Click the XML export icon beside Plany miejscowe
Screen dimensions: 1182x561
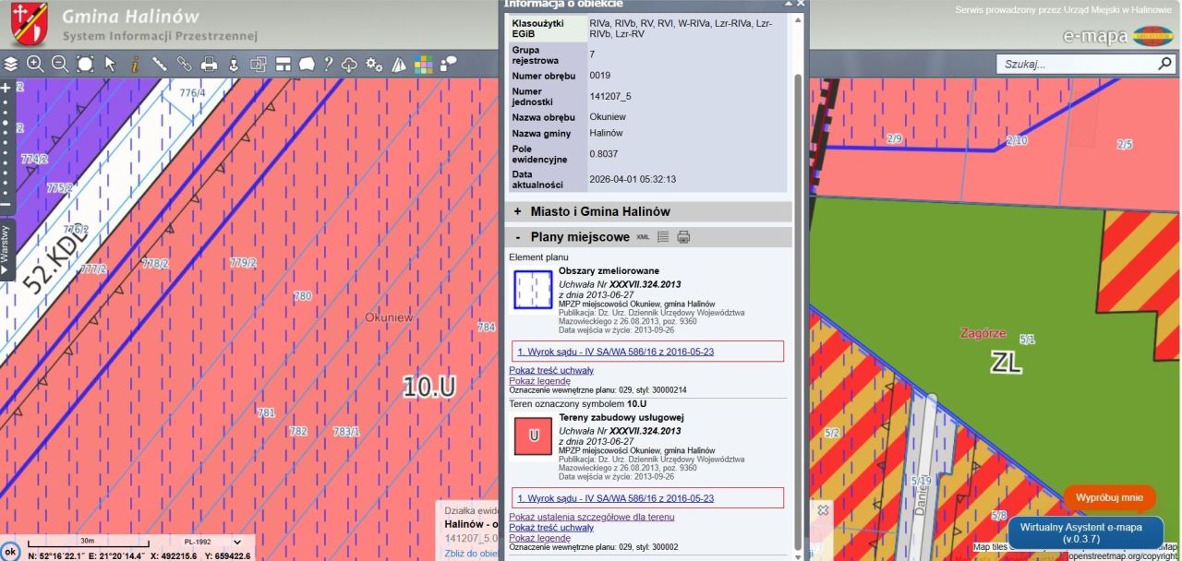(x=644, y=237)
